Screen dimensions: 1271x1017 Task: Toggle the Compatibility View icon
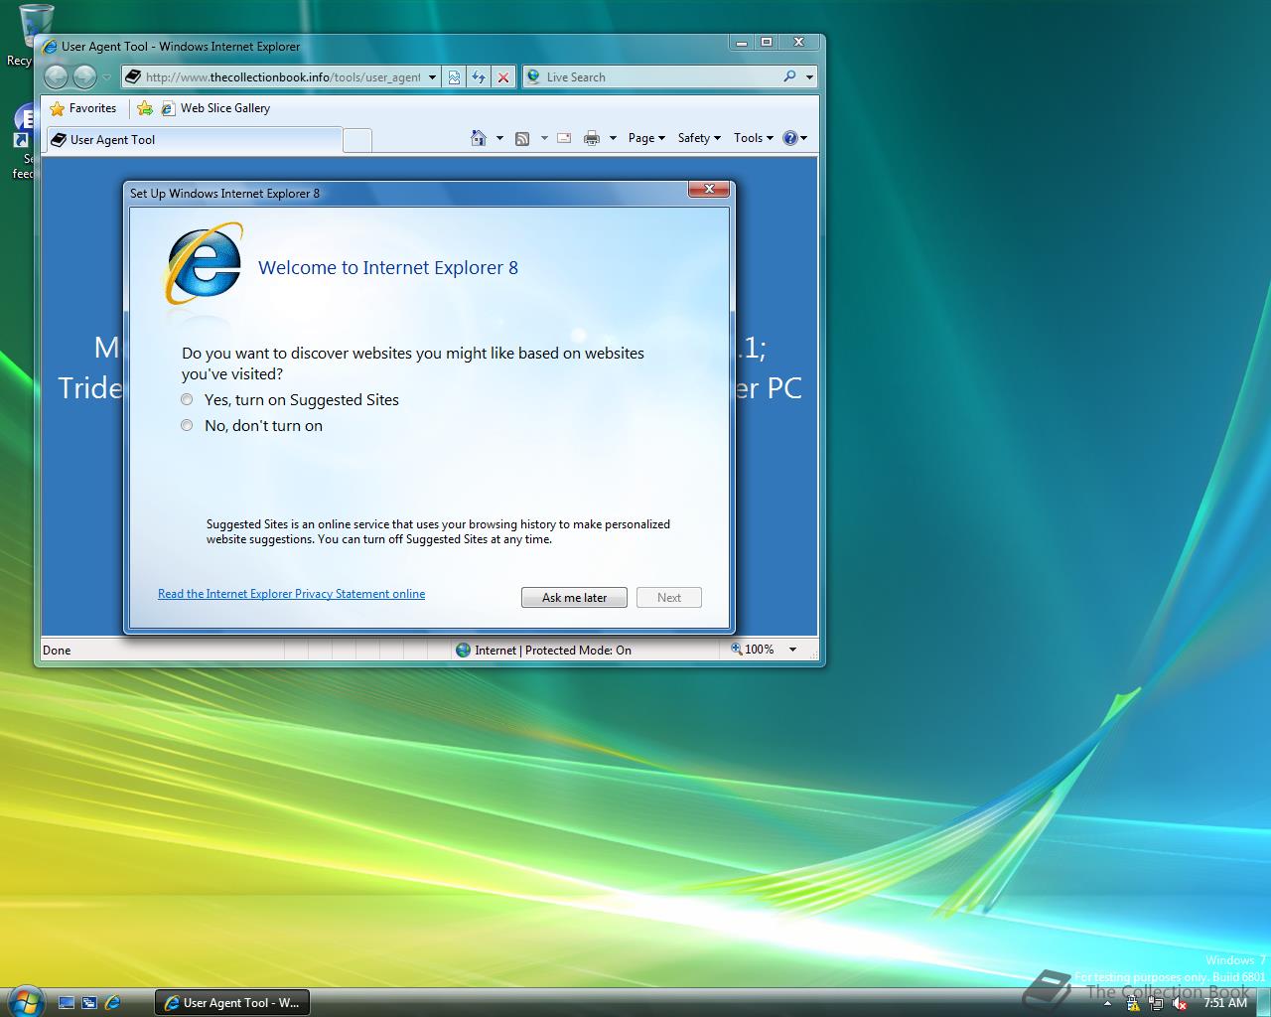(454, 76)
